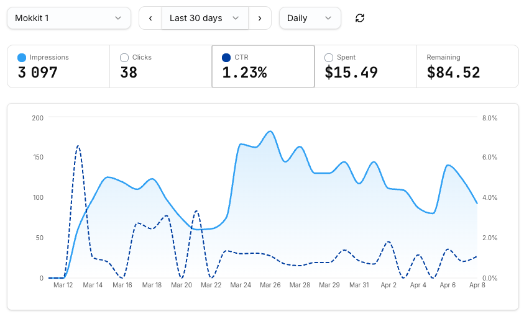The width and height of the screenshot is (524, 319).
Task: Click the Apr 8 axis label
Action: pyautogui.click(x=477, y=285)
